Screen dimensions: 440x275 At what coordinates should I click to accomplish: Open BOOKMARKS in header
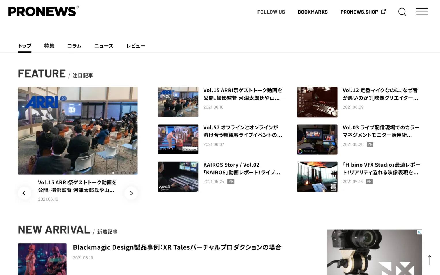coord(313,12)
